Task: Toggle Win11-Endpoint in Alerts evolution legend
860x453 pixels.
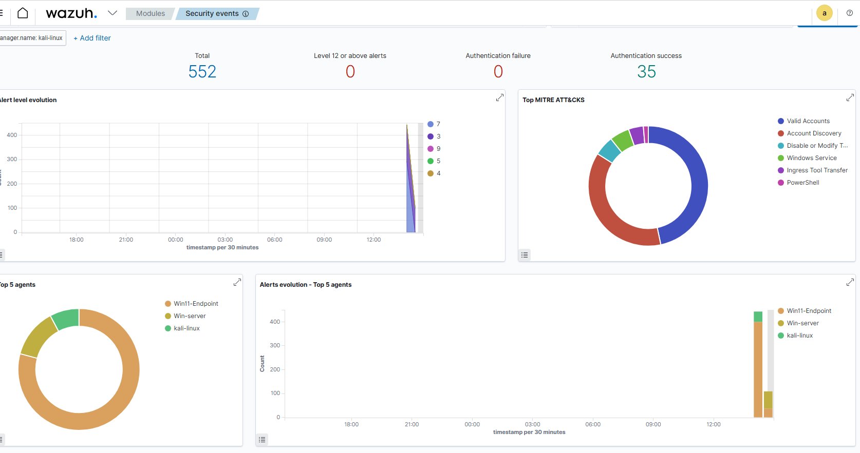Action: pyautogui.click(x=805, y=311)
